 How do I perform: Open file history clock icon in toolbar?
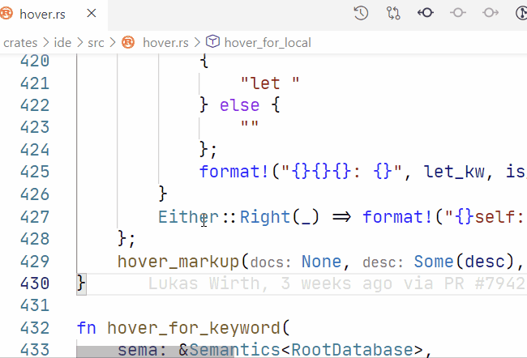coord(362,13)
